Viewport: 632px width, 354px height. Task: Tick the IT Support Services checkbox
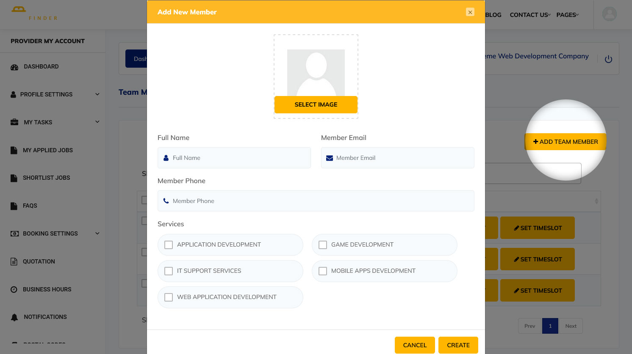pos(169,271)
